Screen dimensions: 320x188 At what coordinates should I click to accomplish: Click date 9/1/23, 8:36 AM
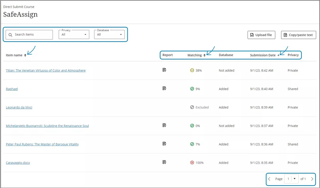point(262,144)
